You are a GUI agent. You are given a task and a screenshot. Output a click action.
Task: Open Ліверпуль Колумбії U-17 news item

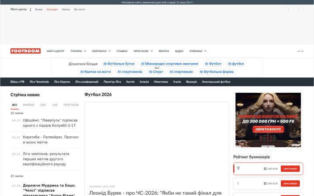coord(50,123)
